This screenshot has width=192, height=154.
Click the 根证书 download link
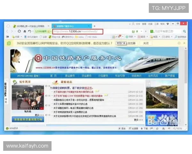(88, 88)
